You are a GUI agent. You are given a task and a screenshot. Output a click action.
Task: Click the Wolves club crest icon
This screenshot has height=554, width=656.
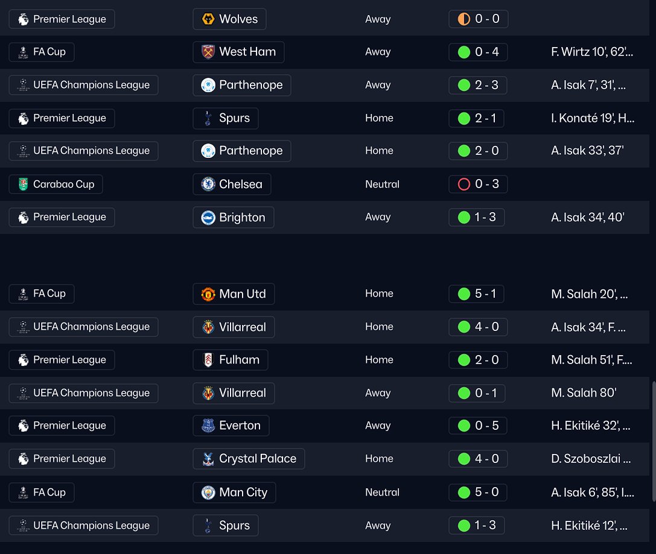tap(208, 19)
